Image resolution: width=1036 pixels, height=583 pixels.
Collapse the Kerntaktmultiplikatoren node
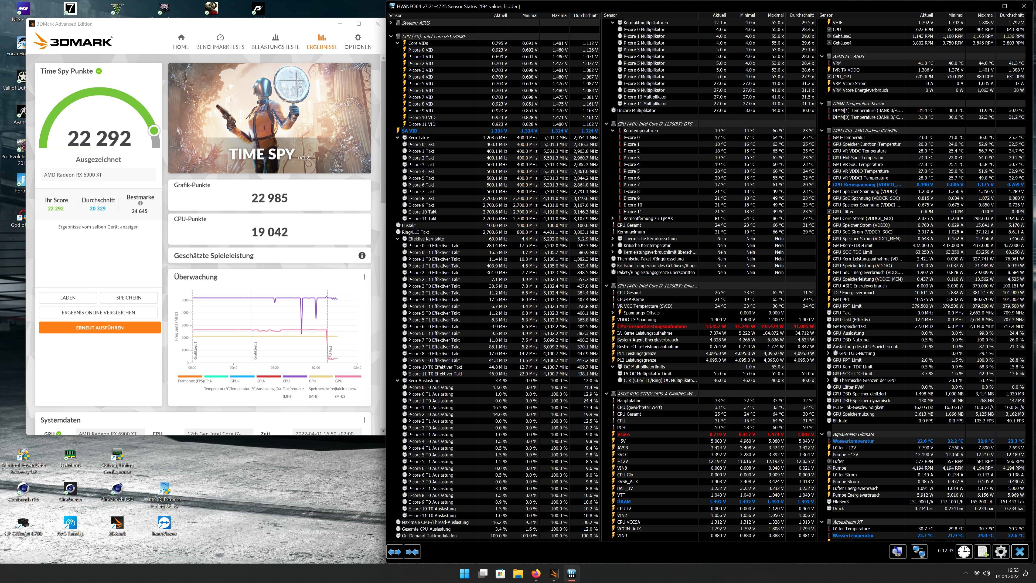point(612,23)
